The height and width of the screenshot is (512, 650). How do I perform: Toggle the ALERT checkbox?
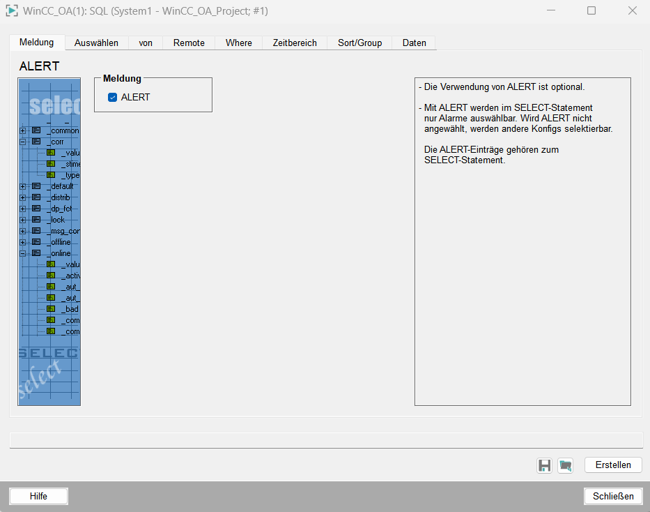pyautogui.click(x=113, y=98)
